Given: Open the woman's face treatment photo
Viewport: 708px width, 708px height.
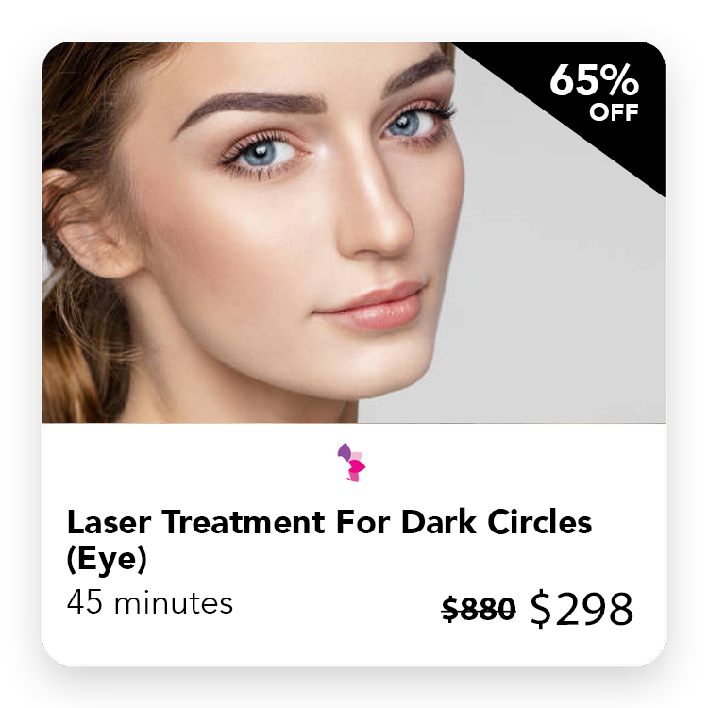Looking at the screenshot, I should coord(354,232).
